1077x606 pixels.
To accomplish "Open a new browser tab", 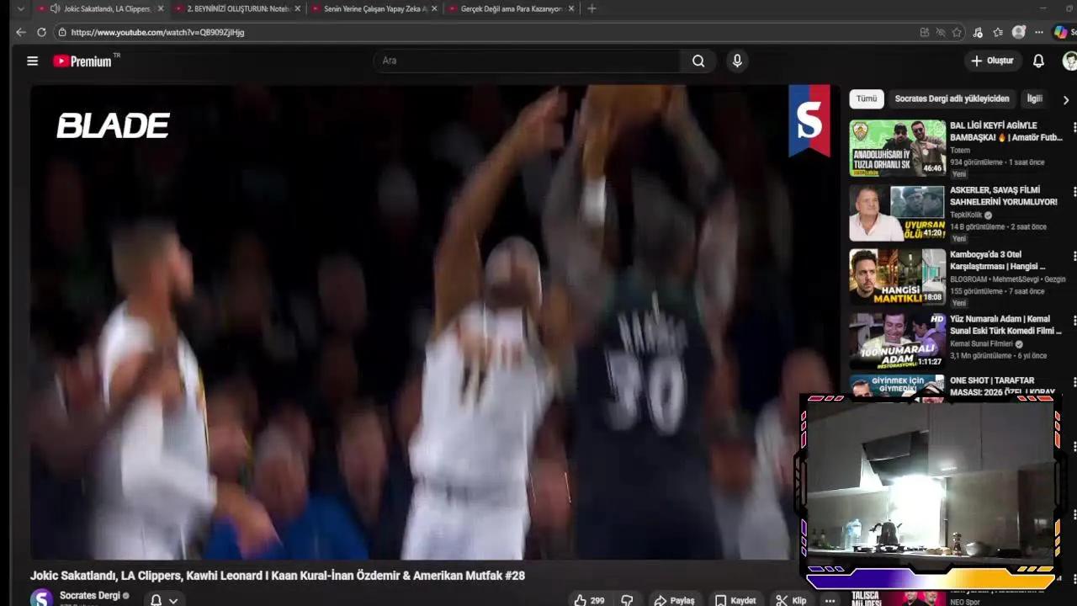I will (x=592, y=8).
